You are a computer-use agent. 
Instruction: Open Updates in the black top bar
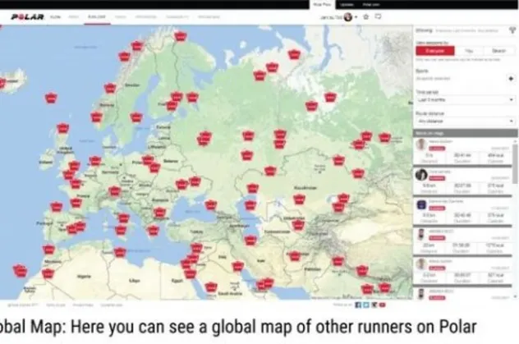pos(347,5)
